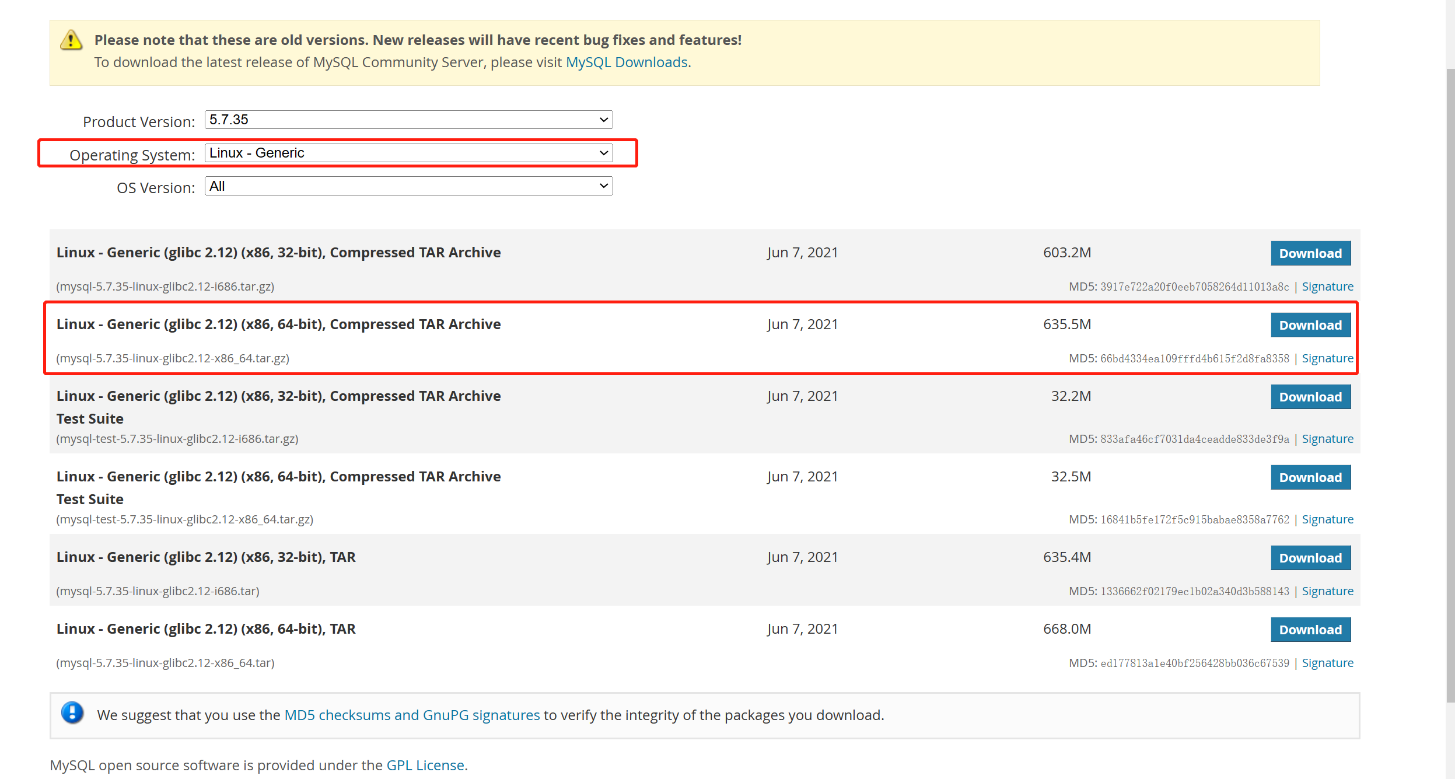
Task: Open Signature for mysql-test-5.7.35 i686 tar.gz
Action: 1327,439
